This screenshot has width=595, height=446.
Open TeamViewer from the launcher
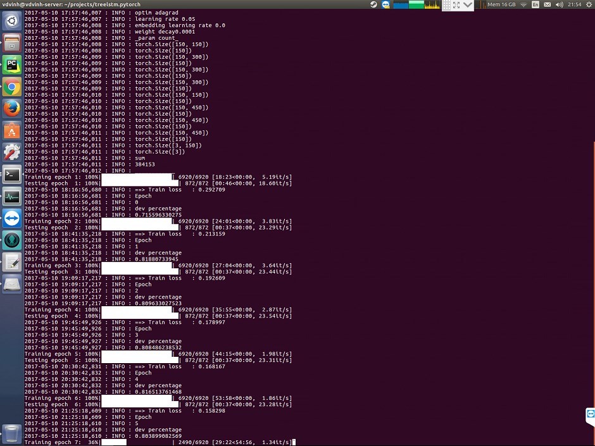tap(11, 218)
